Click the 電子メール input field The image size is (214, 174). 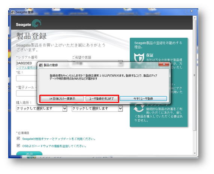click(x=27, y=94)
